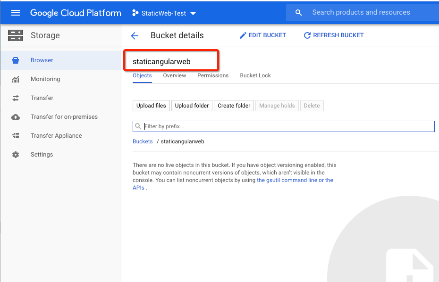Switch to the Permissions tab
The image size is (439, 282).
coord(213,75)
